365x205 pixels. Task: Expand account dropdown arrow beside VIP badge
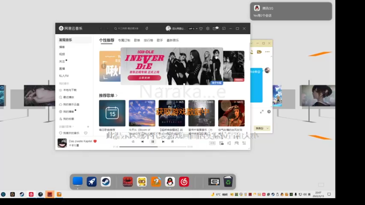[197, 29]
